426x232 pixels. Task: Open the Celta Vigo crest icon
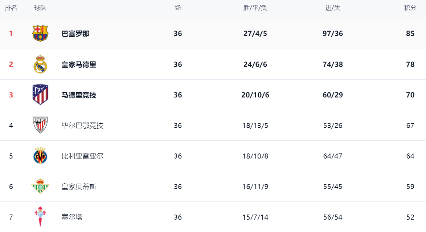click(40, 217)
